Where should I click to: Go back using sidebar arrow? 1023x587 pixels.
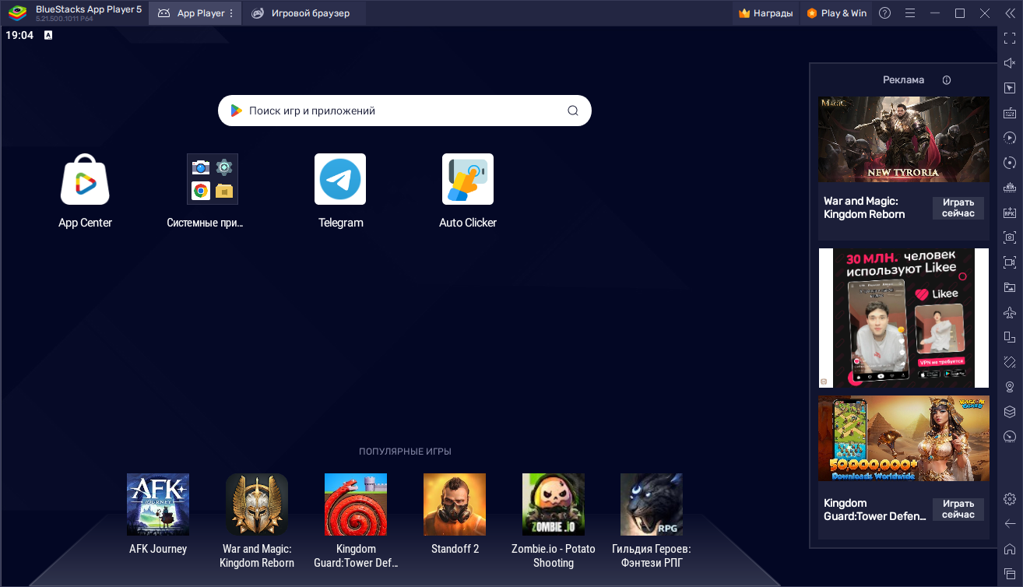click(1010, 524)
